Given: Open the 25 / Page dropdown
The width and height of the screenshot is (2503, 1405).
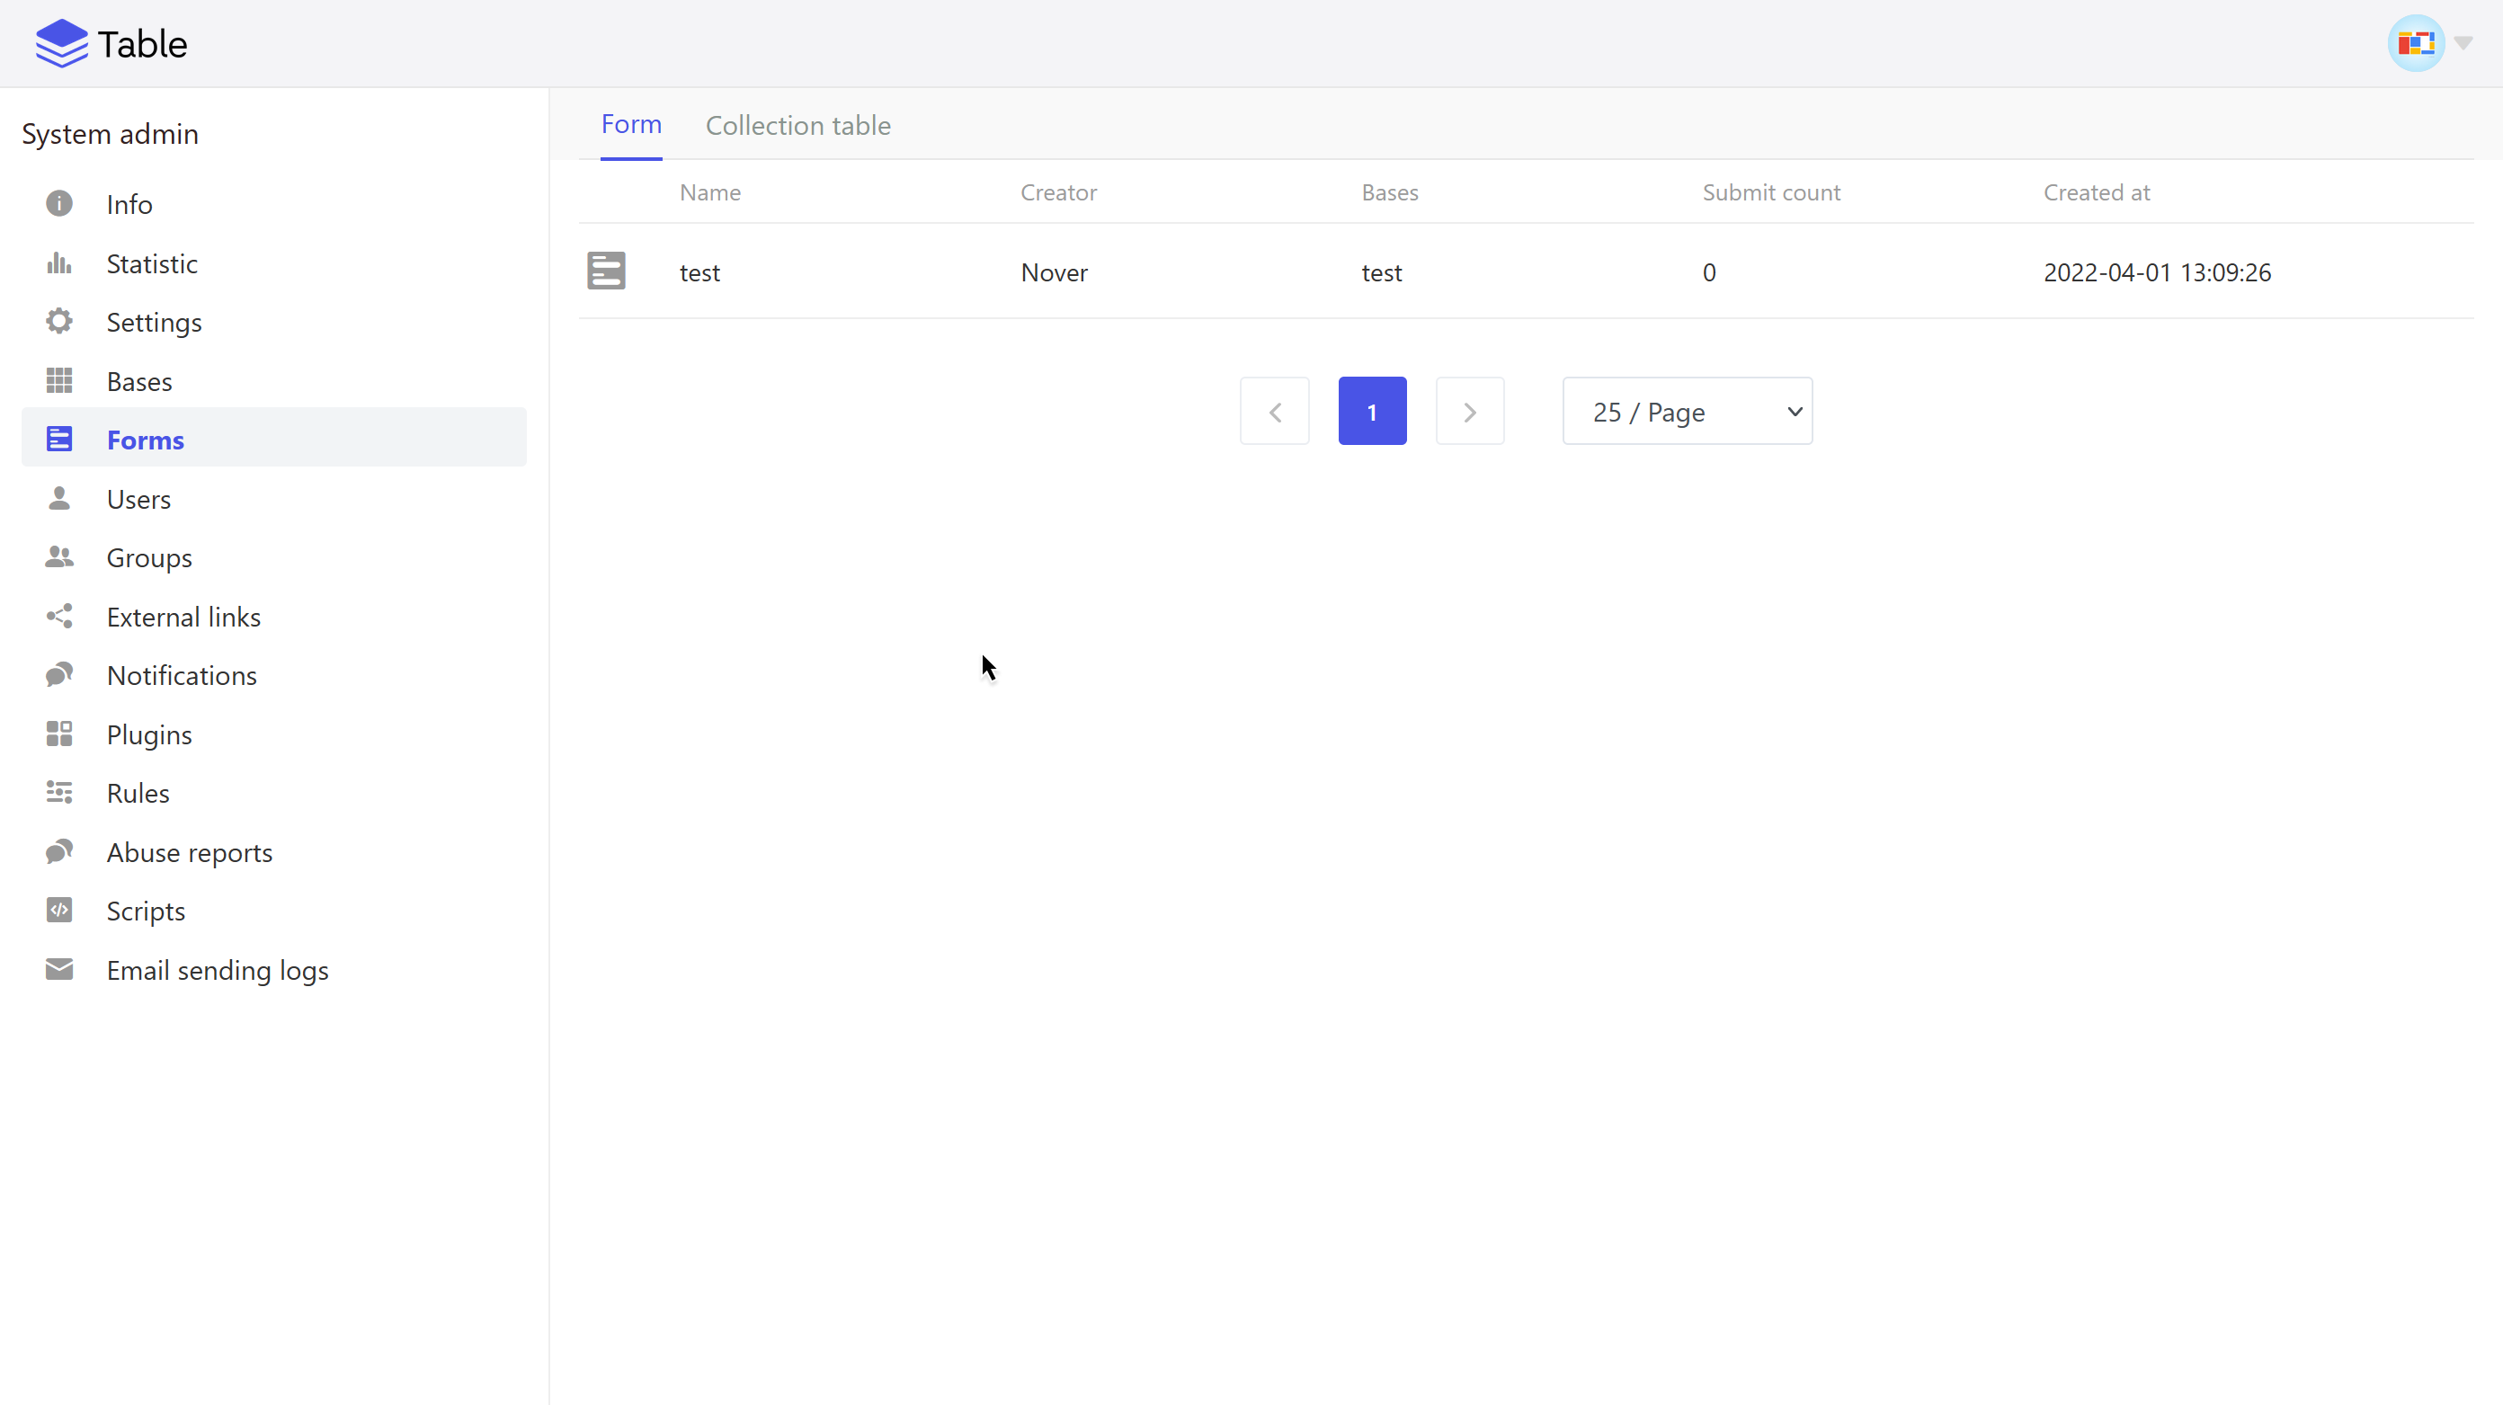Looking at the screenshot, I should click(1687, 412).
